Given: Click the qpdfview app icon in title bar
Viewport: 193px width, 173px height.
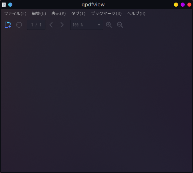Looking at the screenshot, I should pos(4,5).
